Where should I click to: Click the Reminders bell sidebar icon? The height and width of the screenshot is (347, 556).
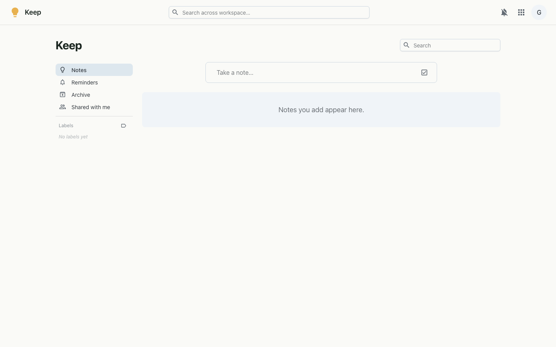pos(63,82)
